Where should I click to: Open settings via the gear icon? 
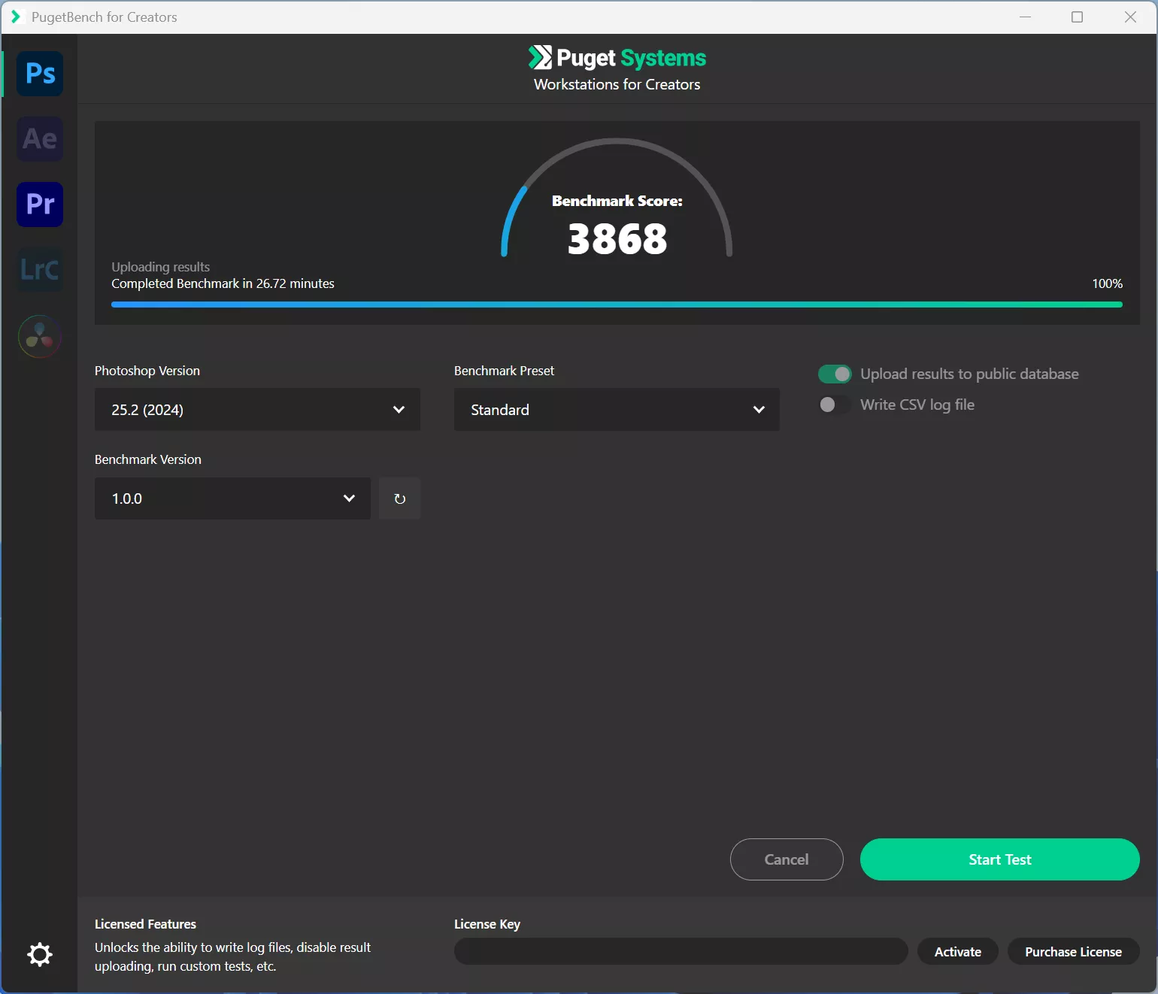(40, 955)
